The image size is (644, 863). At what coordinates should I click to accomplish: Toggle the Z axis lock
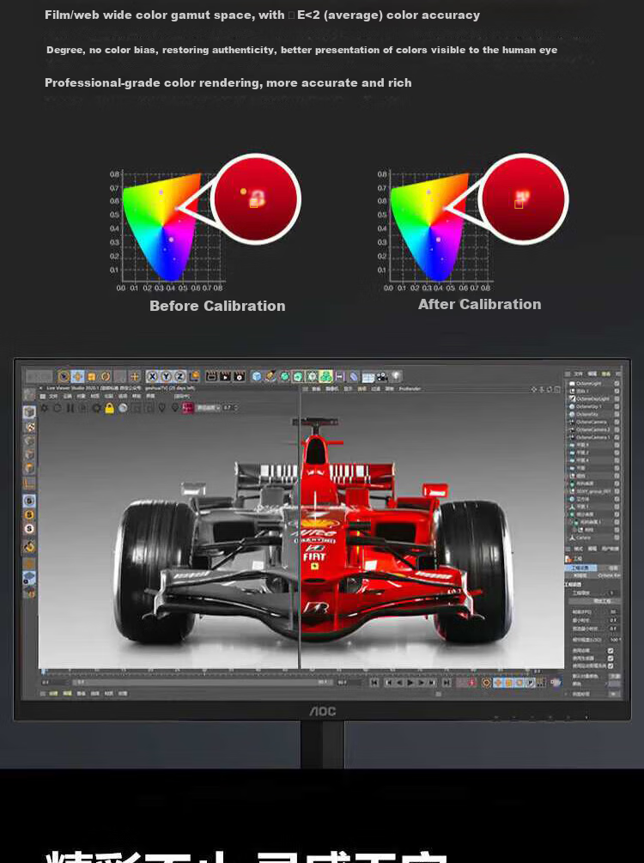180,376
